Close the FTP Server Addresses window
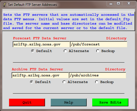 pos(129,4)
